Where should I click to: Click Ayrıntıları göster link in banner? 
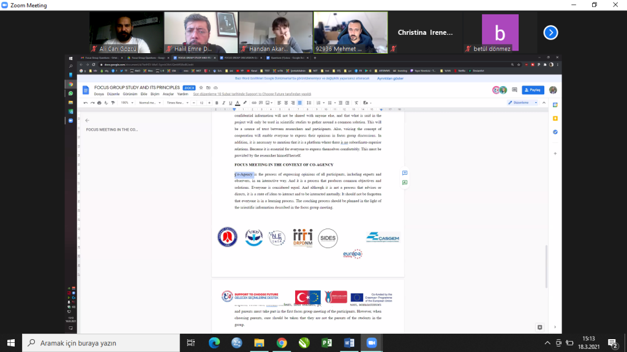[390, 79]
